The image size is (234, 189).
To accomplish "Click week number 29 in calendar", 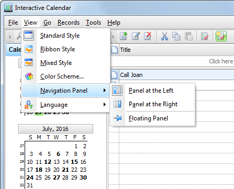I will [x=22, y=161].
